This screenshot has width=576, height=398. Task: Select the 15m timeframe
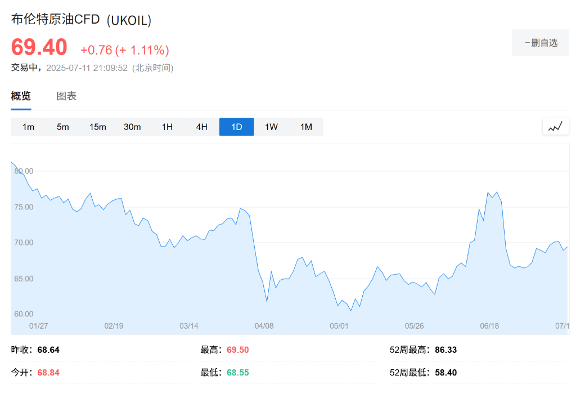click(97, 127)
